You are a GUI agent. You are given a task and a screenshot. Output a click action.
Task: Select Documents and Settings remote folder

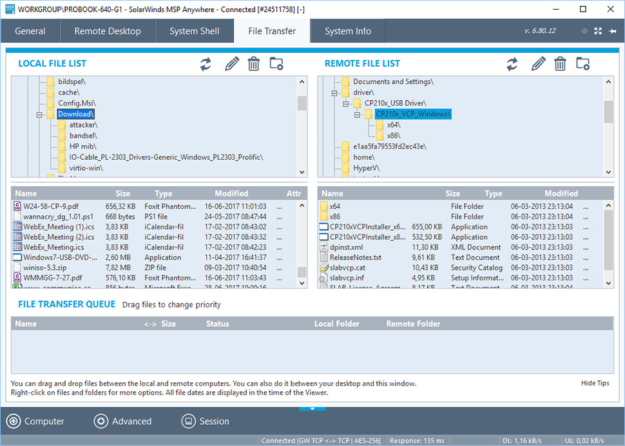coord(393,82)
